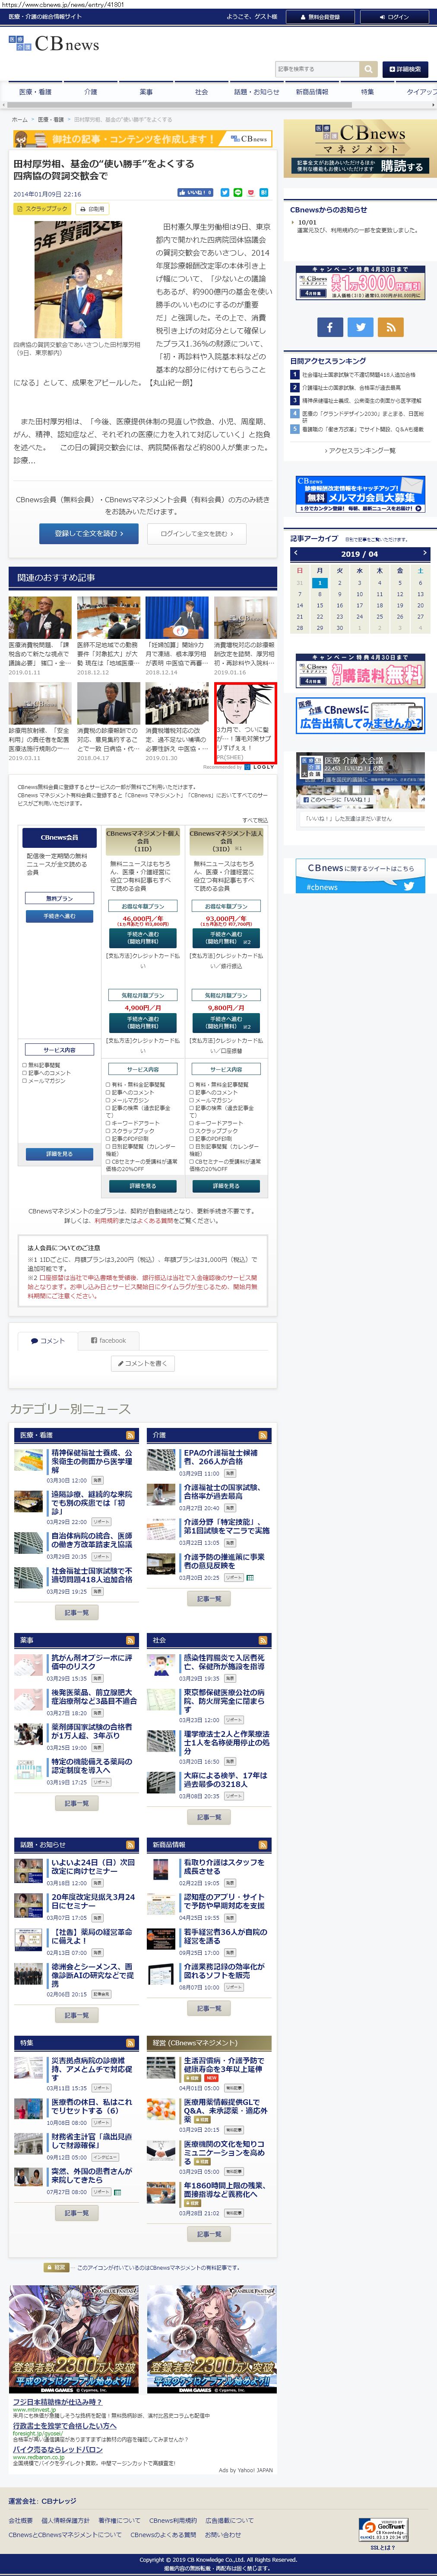Image resolution: width=437 pixels, height=2576 pixels.
Task: Click the search magnifier icon in header
Action: point(369,69)
